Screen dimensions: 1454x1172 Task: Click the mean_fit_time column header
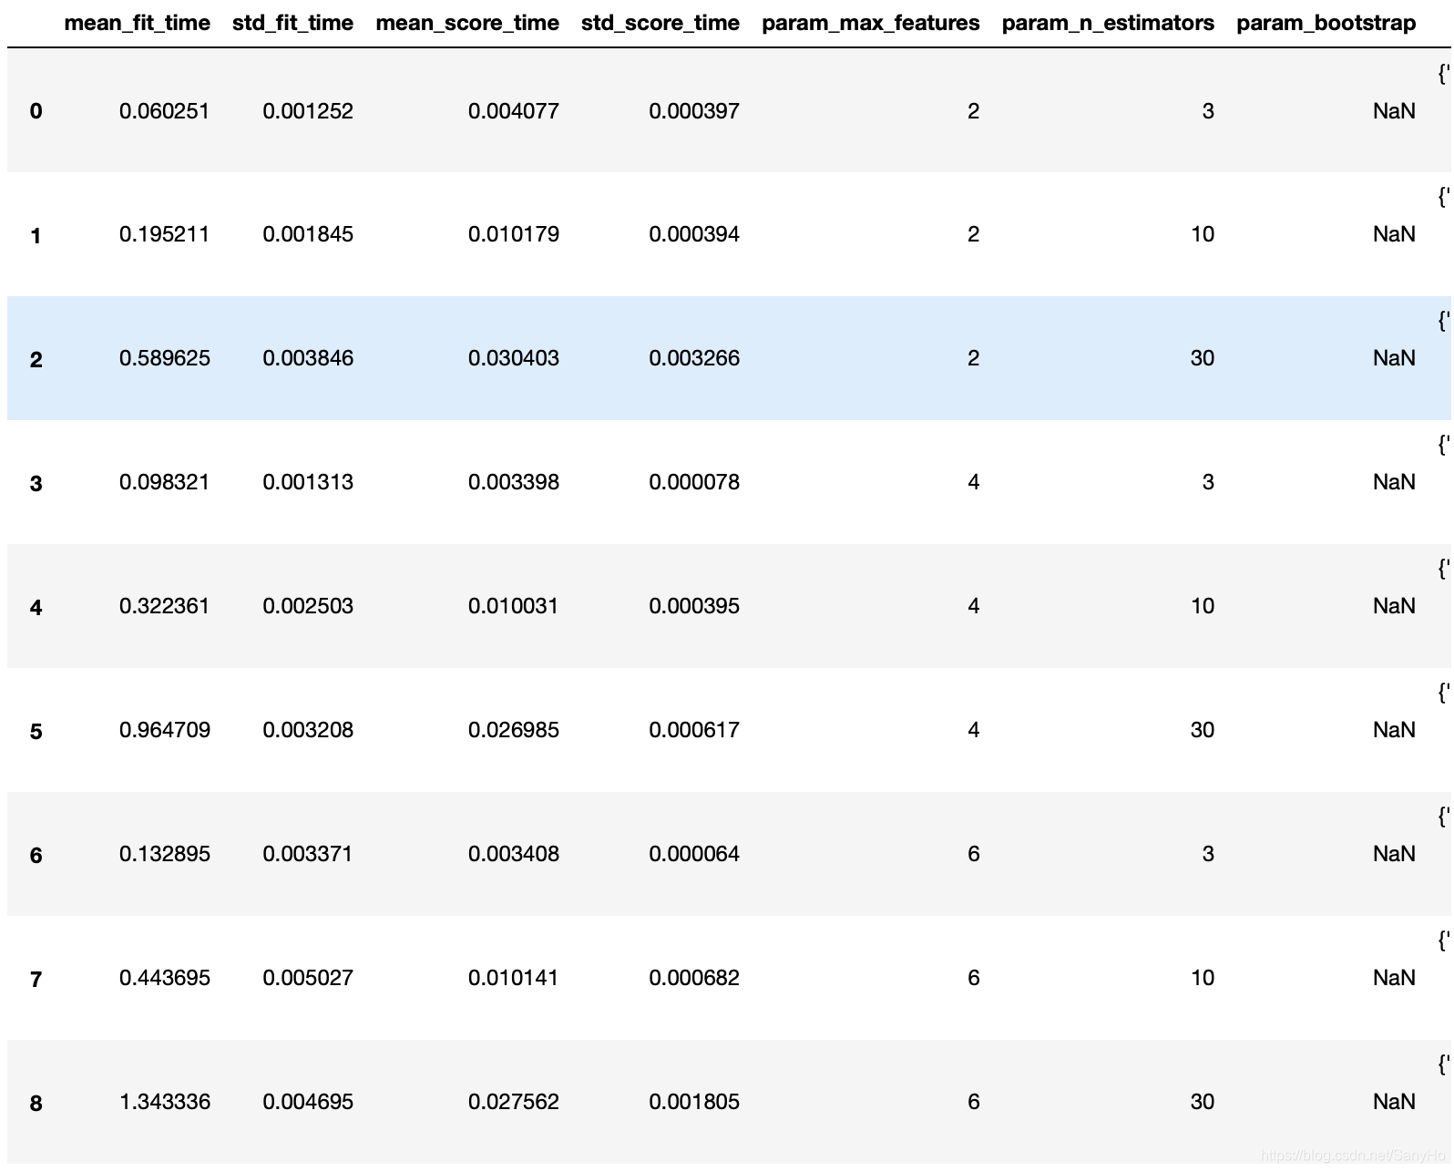[x=137, y=23]
